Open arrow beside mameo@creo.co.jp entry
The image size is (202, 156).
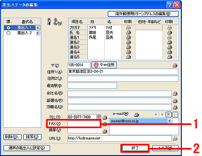pos(170,121)
